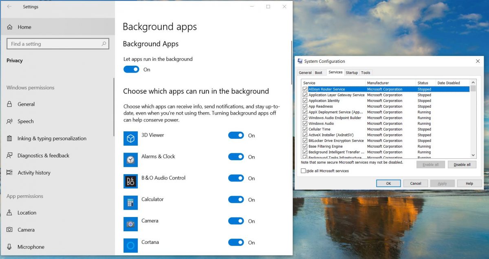
Task: Uncheck the BitLocker Drive Encryption Service checkbox
Action: coord(305,141)
